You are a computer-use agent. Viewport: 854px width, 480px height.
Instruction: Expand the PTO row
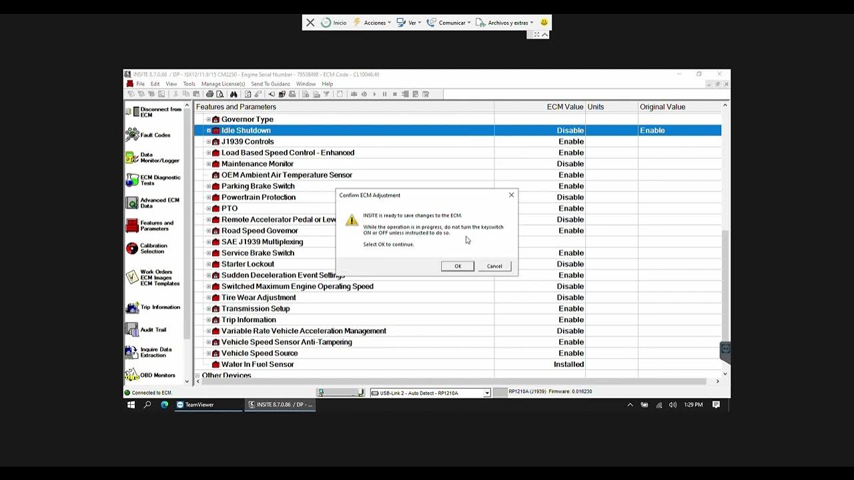(208, 209)
